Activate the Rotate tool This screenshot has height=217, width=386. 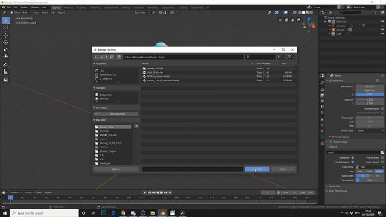(x=5, y=43)
